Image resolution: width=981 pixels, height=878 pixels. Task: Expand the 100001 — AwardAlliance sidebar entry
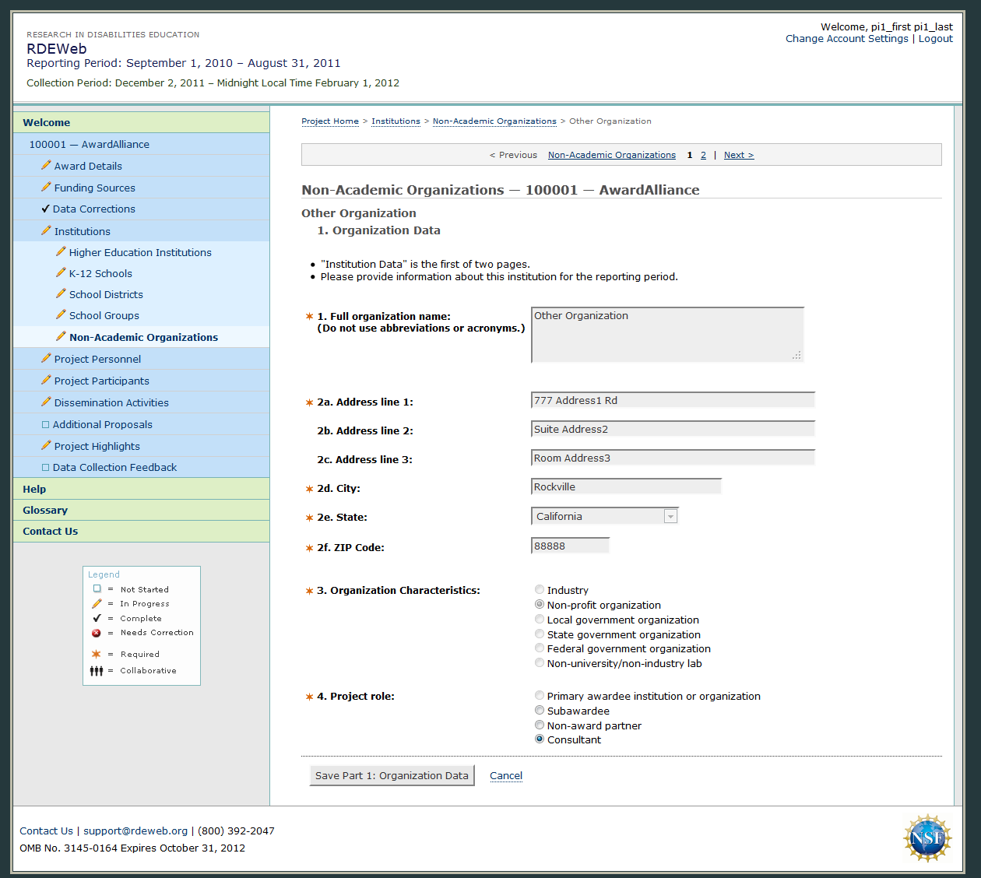[89, 144]
